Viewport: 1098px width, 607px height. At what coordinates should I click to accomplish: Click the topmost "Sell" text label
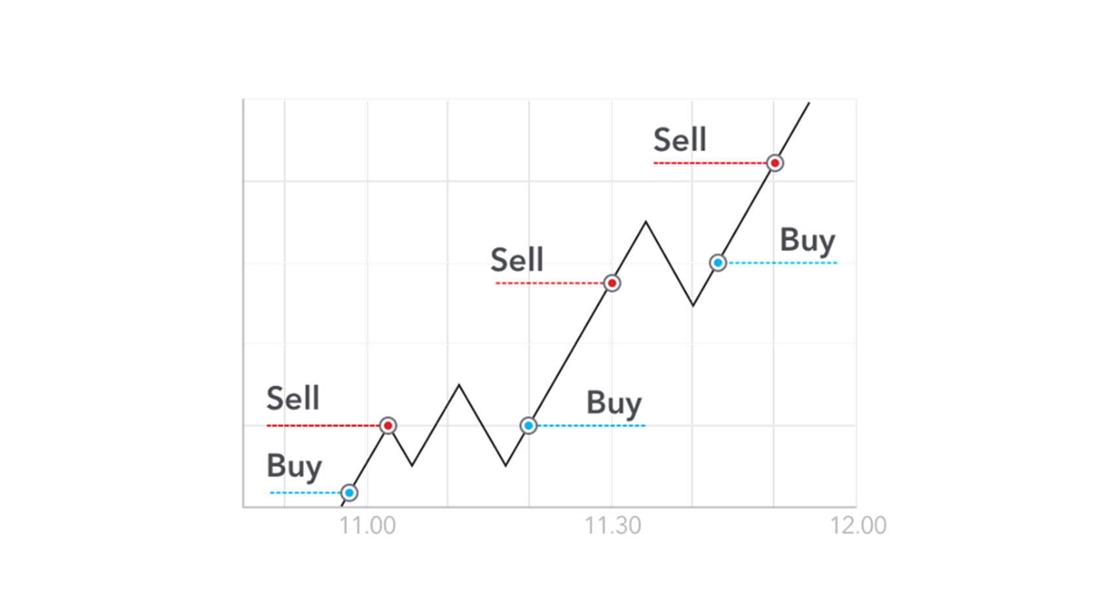tap(680, 140)
